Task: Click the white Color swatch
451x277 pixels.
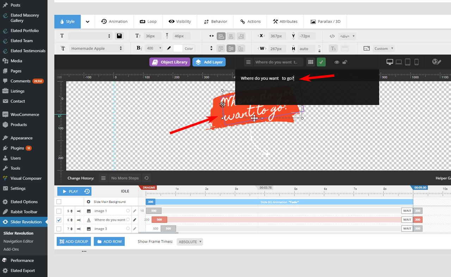Action: (x=178, y=49)
